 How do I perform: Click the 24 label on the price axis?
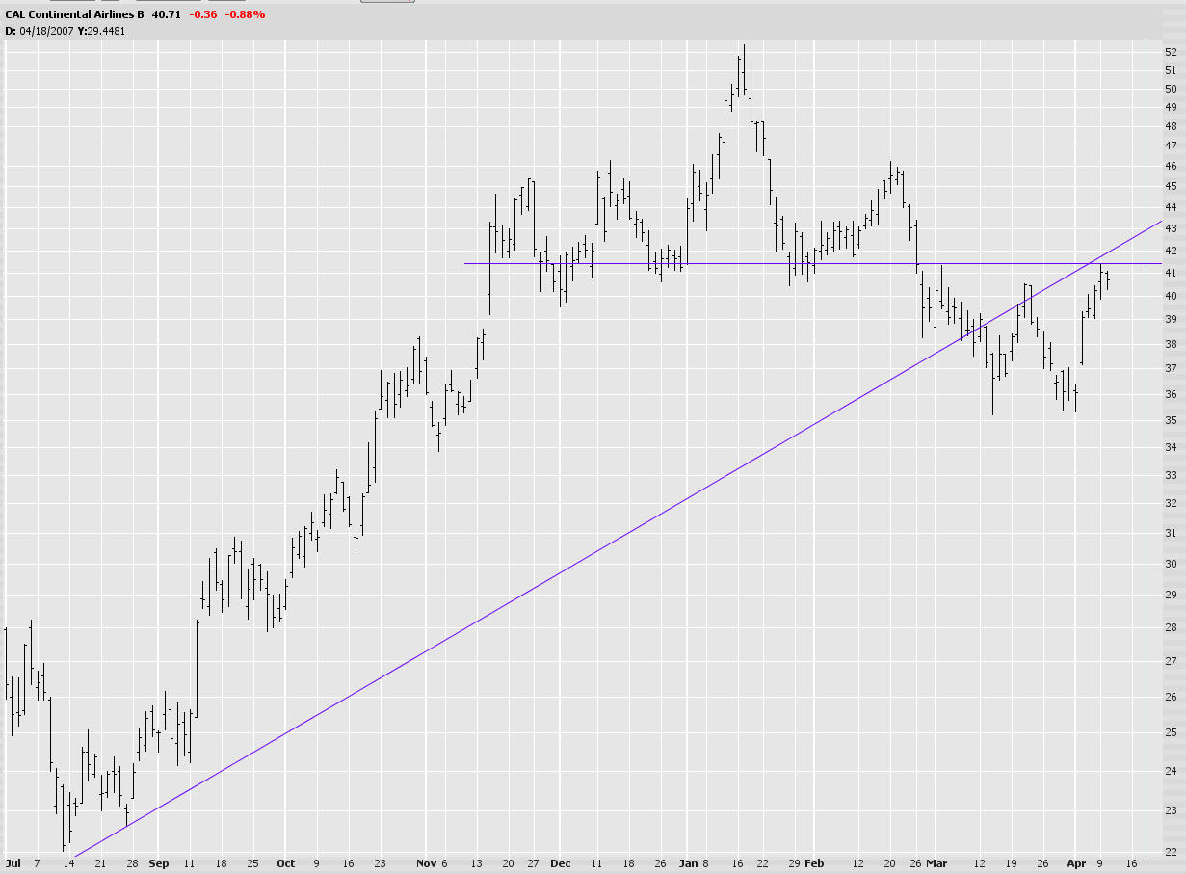click(1171, 771)
